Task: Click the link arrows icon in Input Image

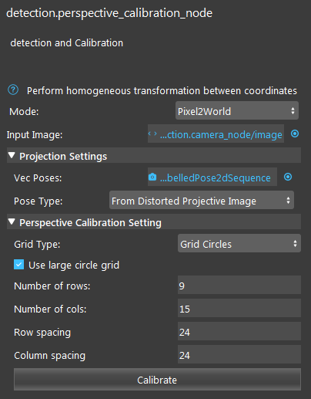Action: click(x=152, y=134)
